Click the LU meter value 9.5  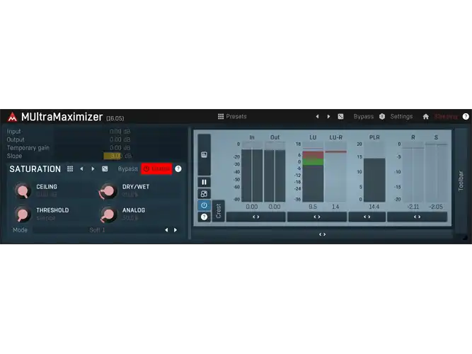313,207
